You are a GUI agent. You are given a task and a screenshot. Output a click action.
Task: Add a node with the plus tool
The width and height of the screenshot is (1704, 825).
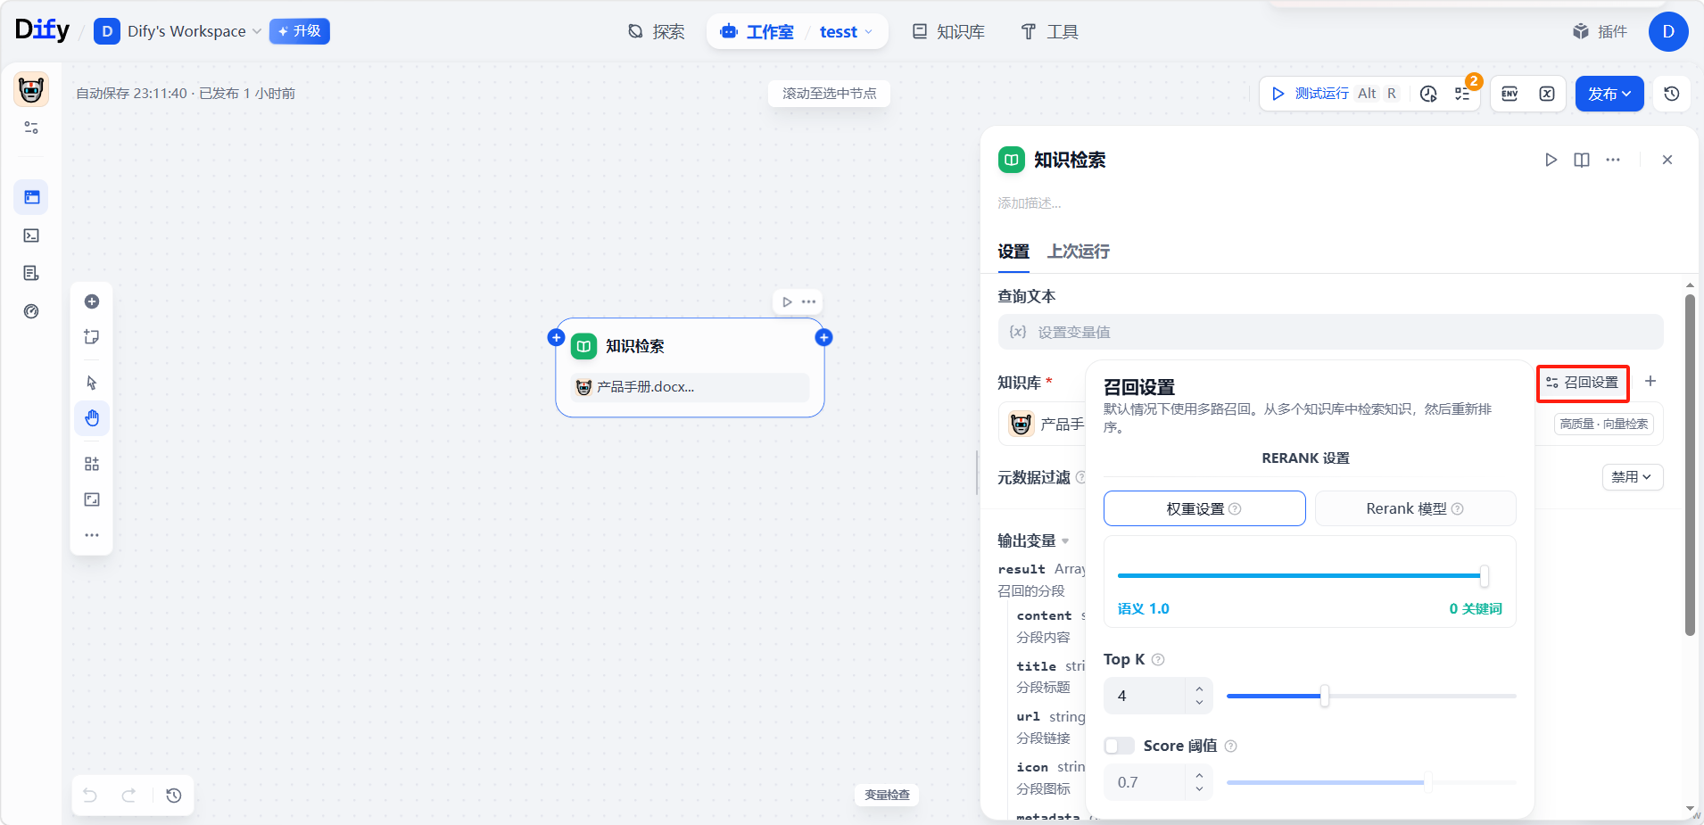92,301
